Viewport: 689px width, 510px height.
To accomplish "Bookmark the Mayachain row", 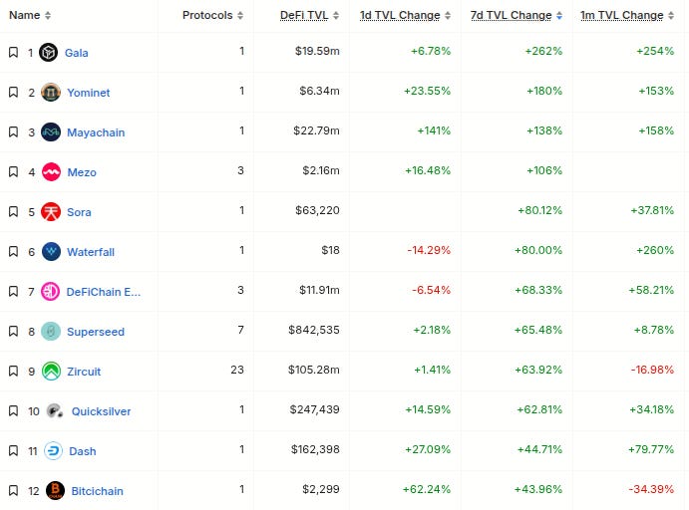I will coord(13,132).
